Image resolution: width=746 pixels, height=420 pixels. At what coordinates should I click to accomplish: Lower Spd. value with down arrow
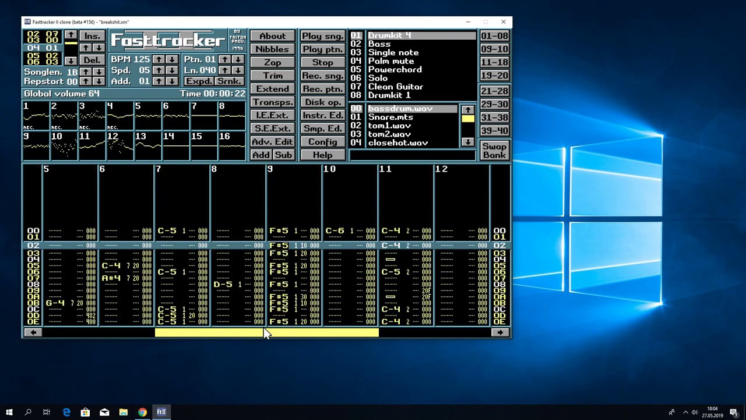click(x=171, y=70)
